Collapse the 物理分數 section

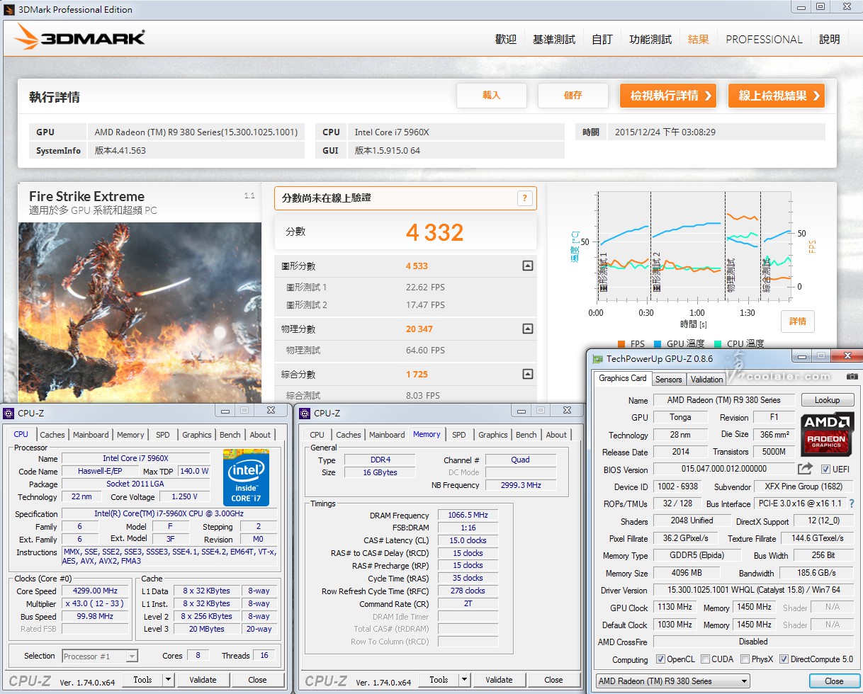click(x=527, y=329)
